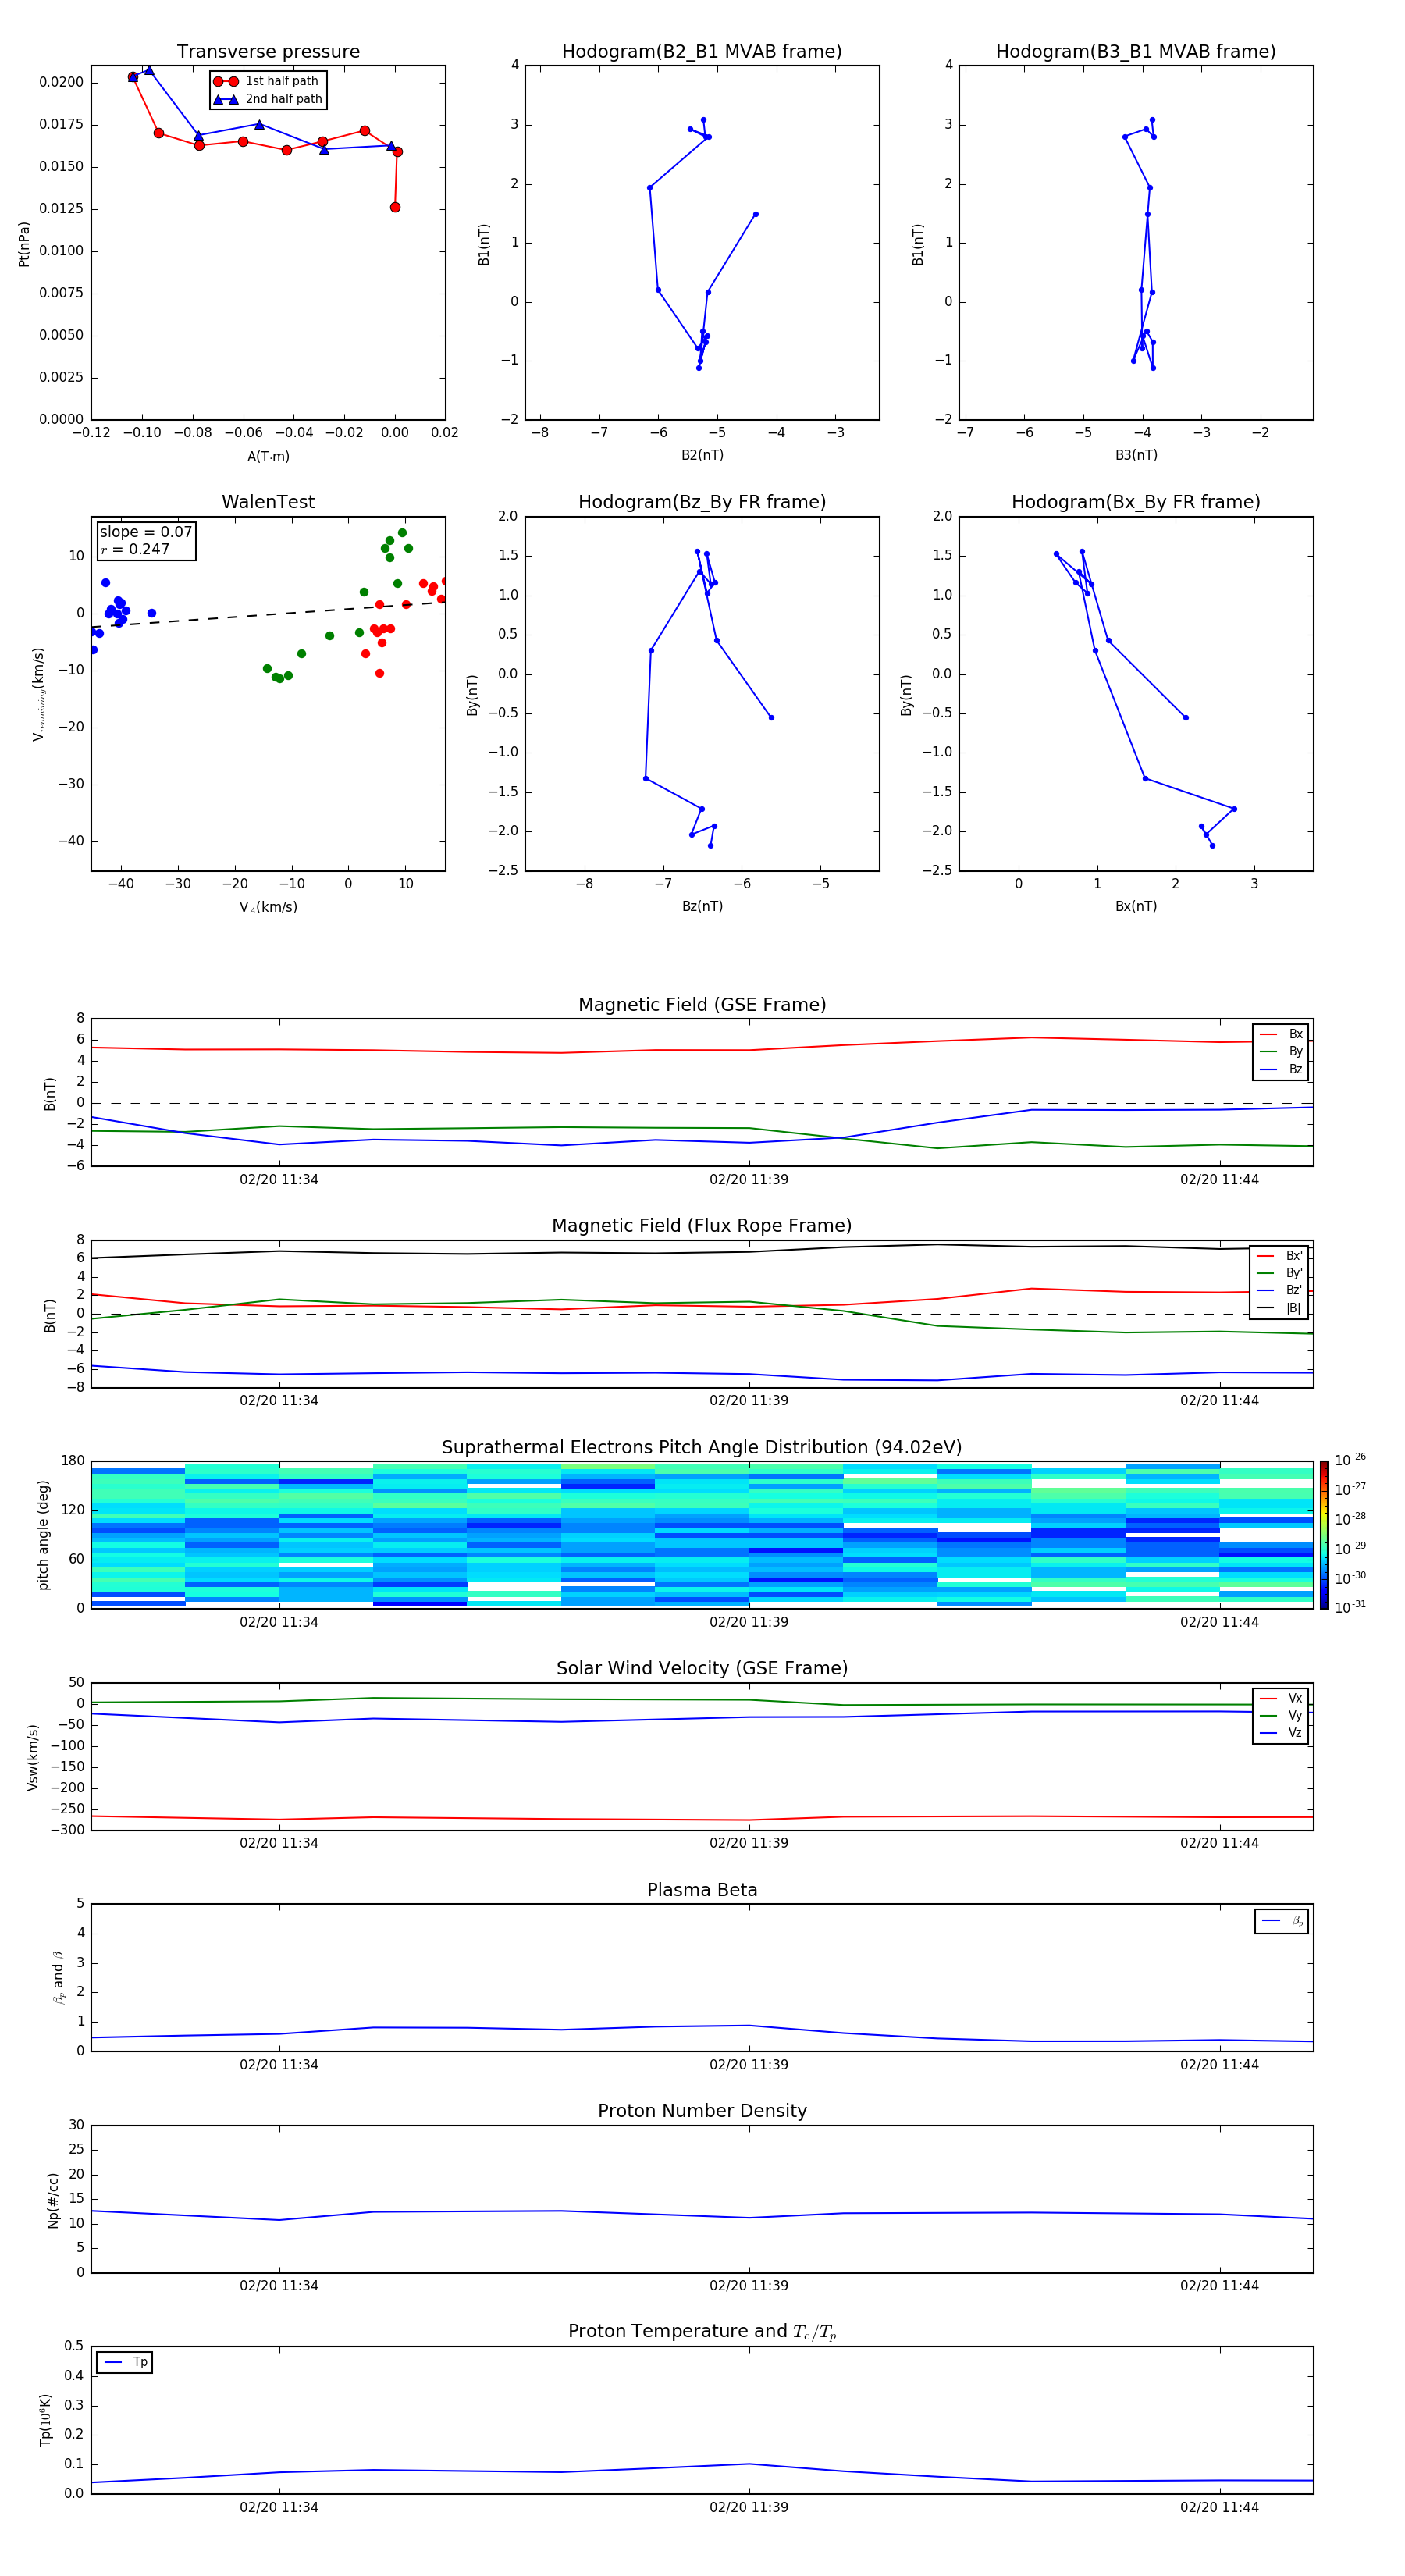
Task: Click the 'Vz' legend entry
Action: point(1281,1733)
